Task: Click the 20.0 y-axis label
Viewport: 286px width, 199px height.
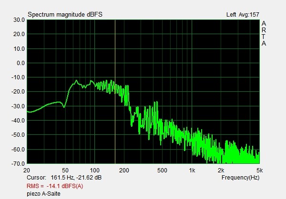Action: (x=19, y=34)
